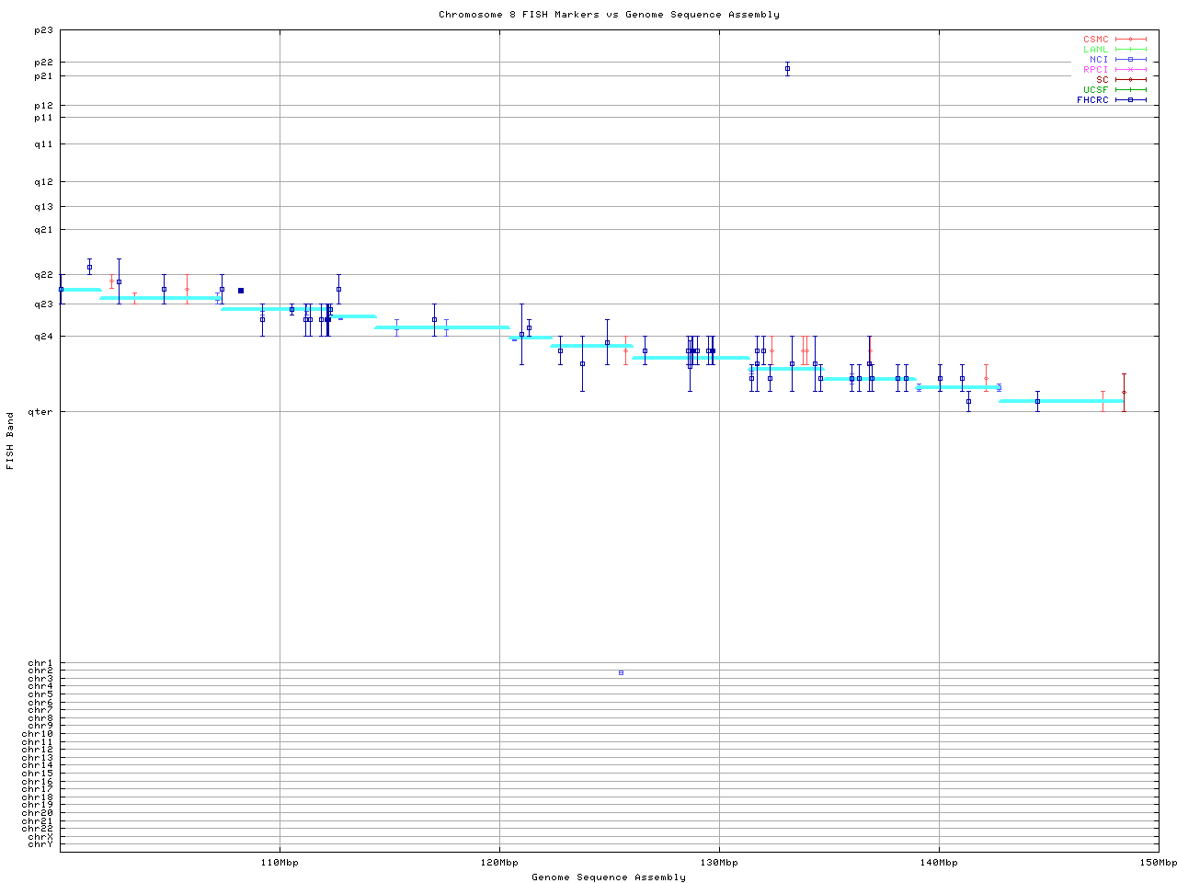Click the UCSF legend label
The image size is (1177, 883).
1095,89
